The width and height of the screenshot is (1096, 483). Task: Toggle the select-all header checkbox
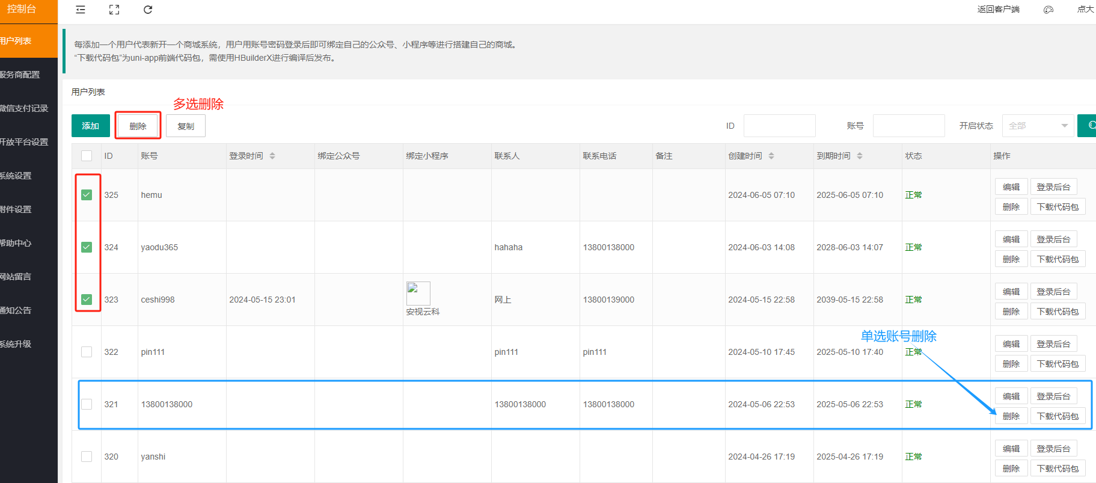point(87,156)
